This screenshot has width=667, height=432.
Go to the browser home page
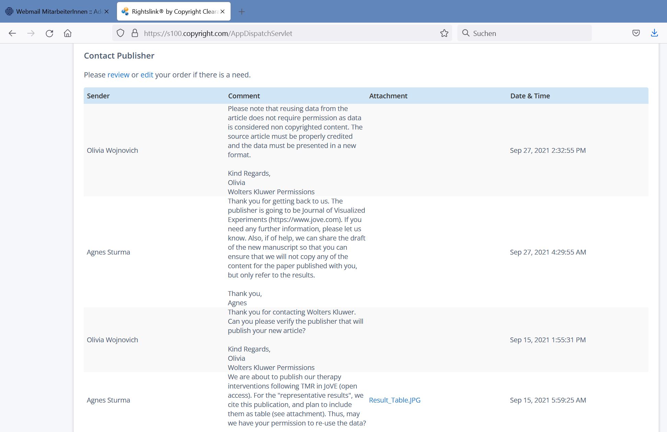[68, 33]
